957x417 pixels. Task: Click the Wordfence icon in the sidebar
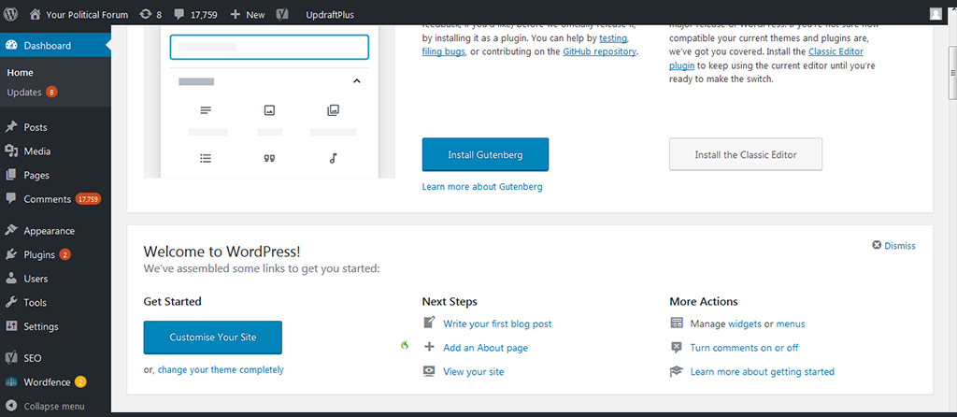click(11, 382)
